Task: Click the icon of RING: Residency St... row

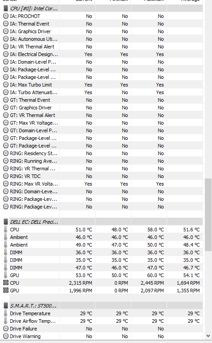Action: coord(6,153)
